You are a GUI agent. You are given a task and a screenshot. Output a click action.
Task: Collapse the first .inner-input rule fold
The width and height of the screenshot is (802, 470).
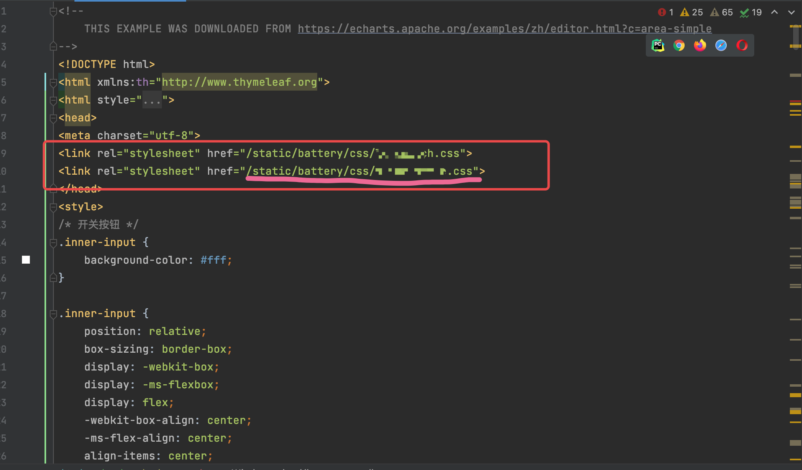(x=53, y=243)
